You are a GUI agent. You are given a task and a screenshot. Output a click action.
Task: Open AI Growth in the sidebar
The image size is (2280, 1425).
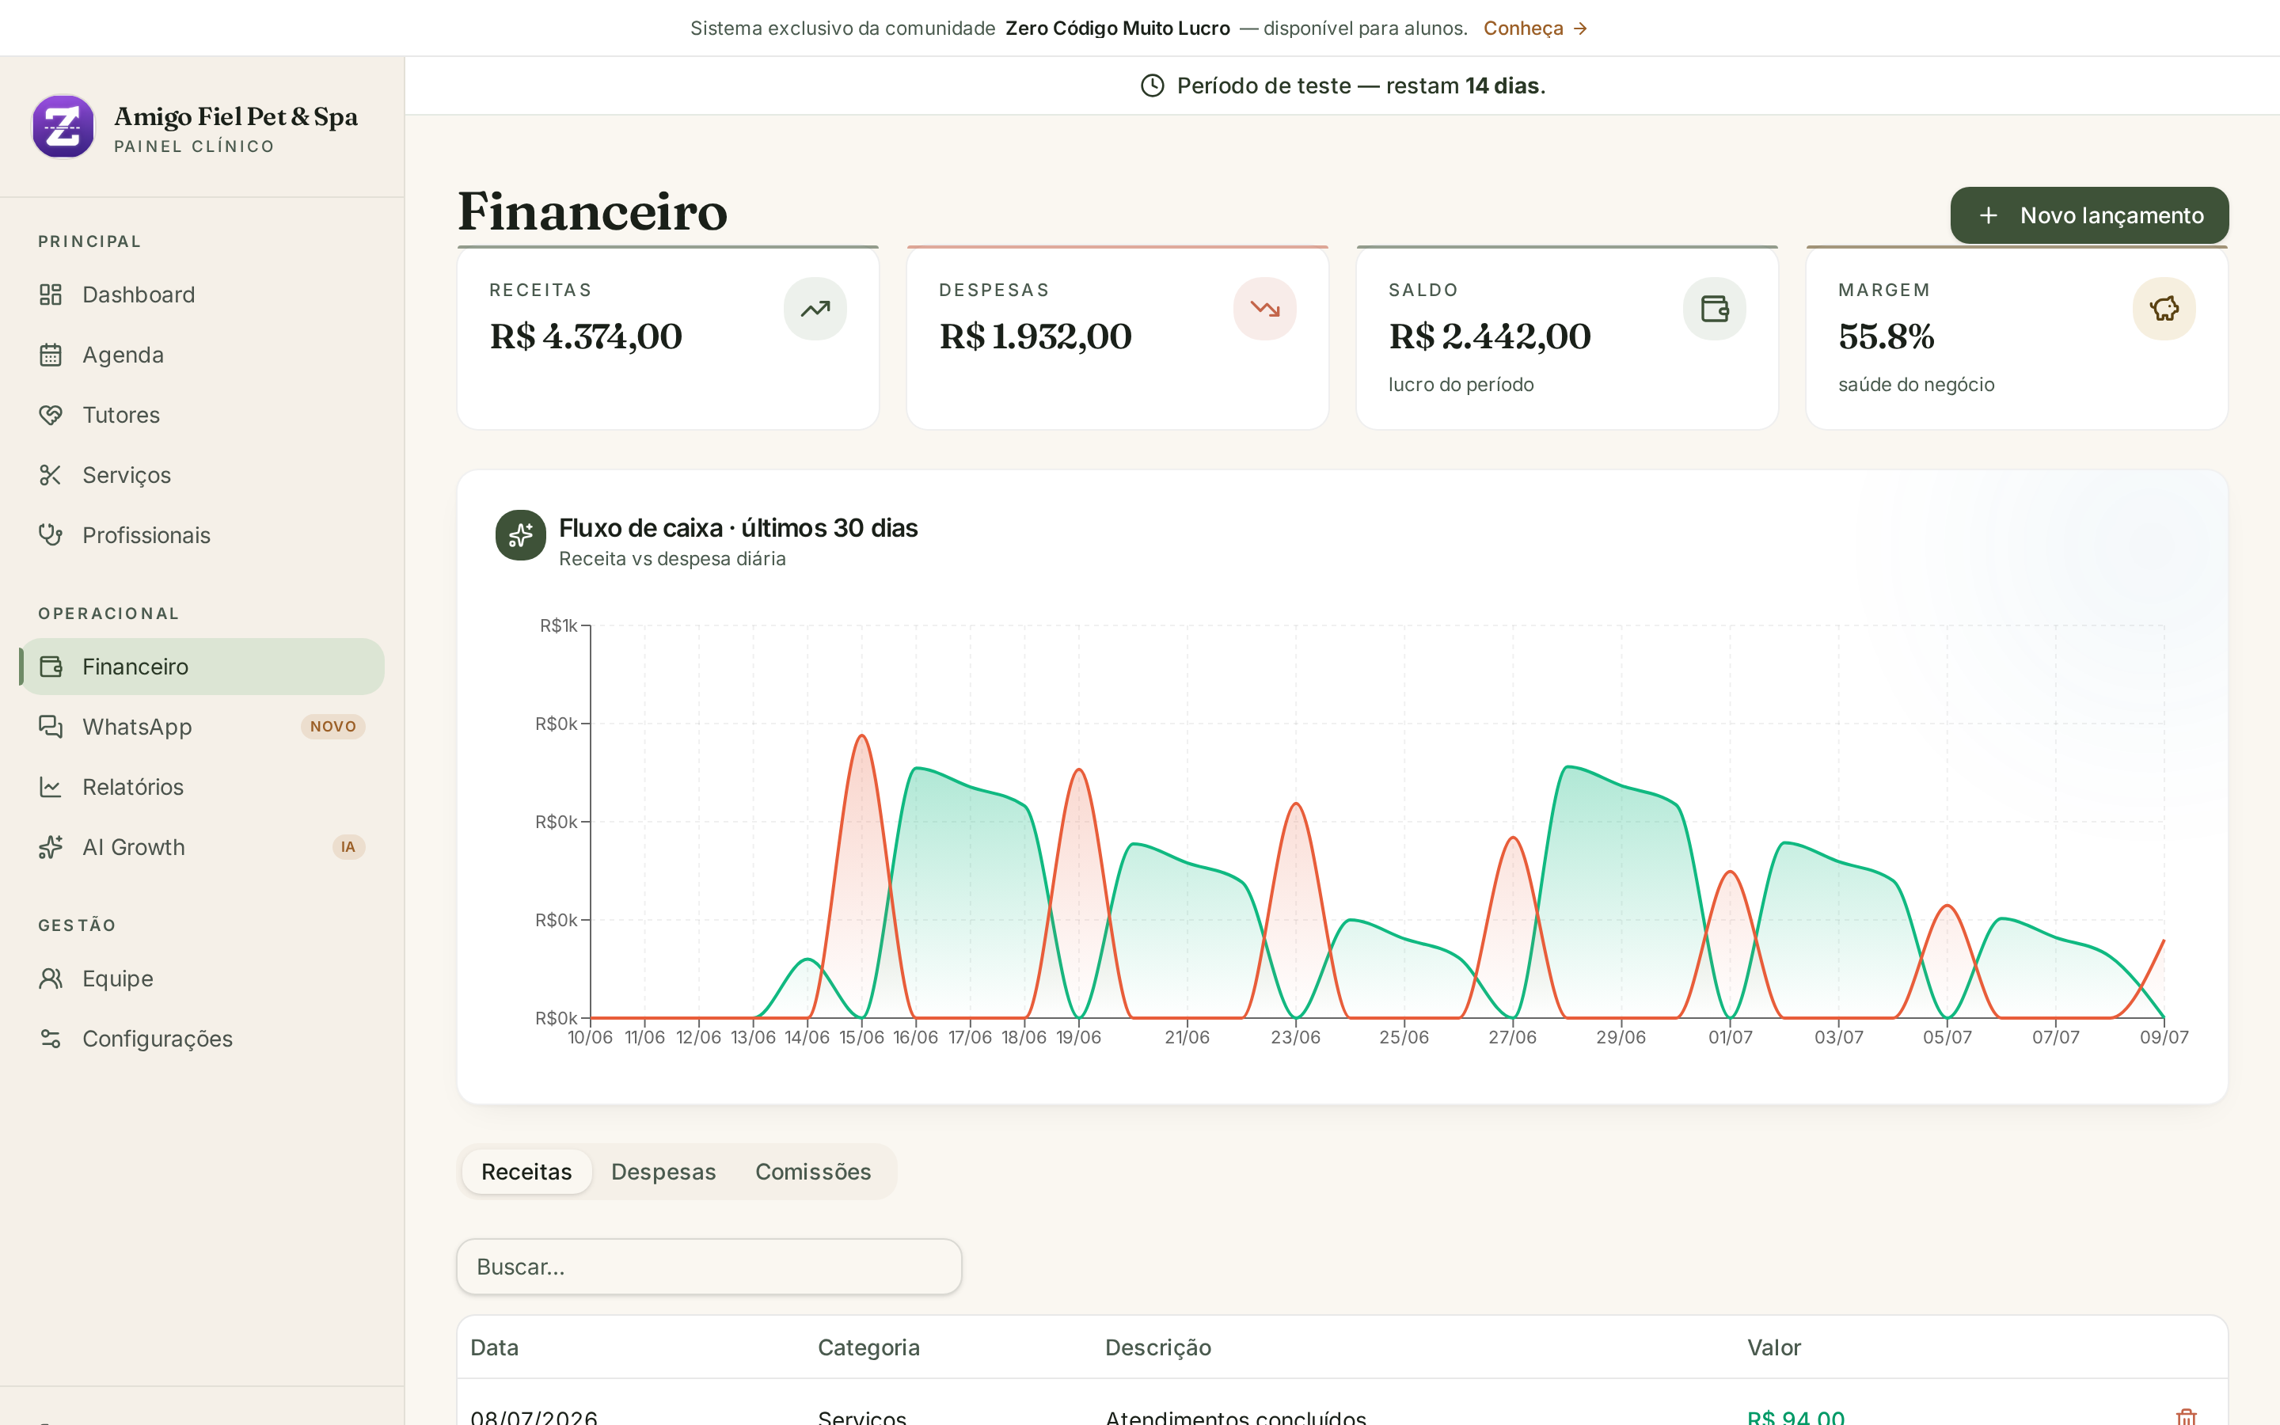click(202, 847)
